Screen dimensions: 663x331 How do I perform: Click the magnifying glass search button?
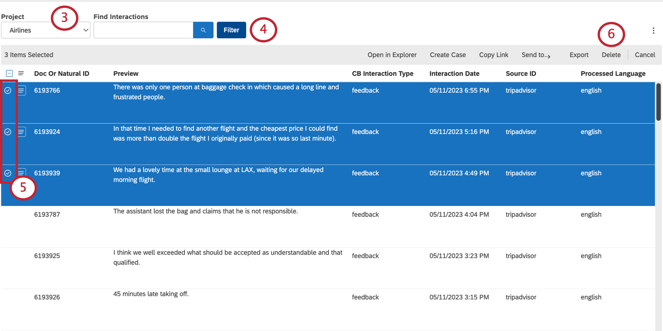click(203, 30)
